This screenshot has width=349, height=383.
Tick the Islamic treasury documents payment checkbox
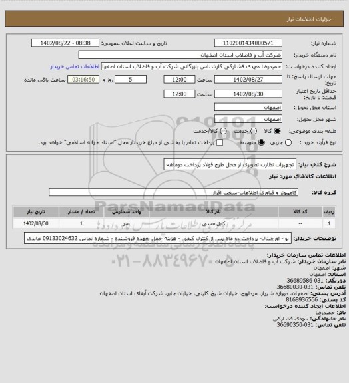tap(220, 142)
